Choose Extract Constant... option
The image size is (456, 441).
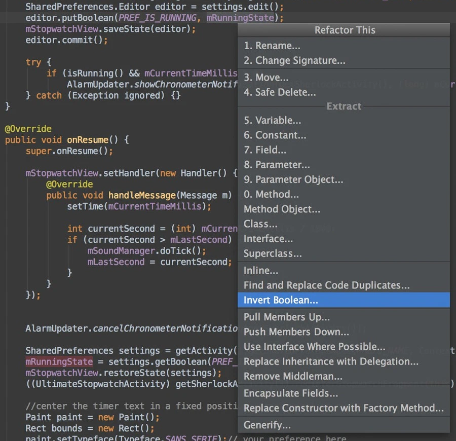344,135
